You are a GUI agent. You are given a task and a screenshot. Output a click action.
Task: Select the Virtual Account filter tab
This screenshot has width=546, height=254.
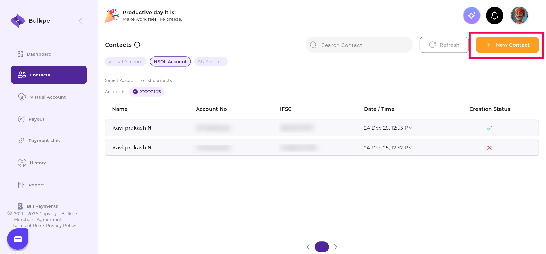pyautogui.click(x=125, y=62)
